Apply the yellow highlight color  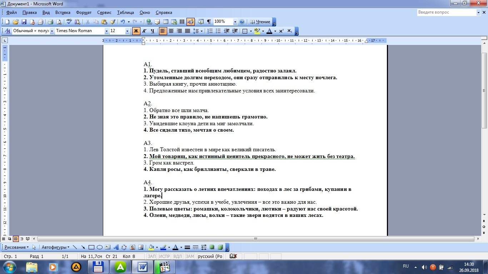pyautogui.click(x=257, y=31)
